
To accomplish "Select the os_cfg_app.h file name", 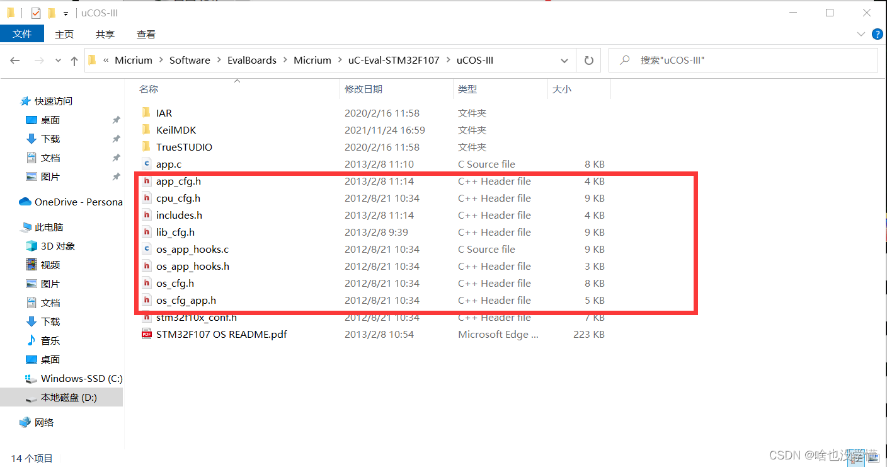I will pyautogui.click(x=186, y=300).
